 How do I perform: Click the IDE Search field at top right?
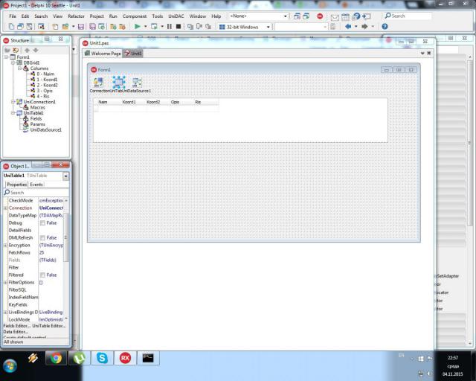click(x=408, y=16)
